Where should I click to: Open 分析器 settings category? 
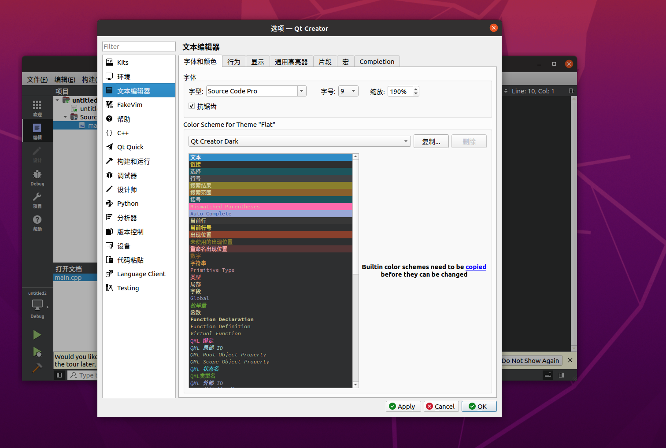(x=139, y=218)
